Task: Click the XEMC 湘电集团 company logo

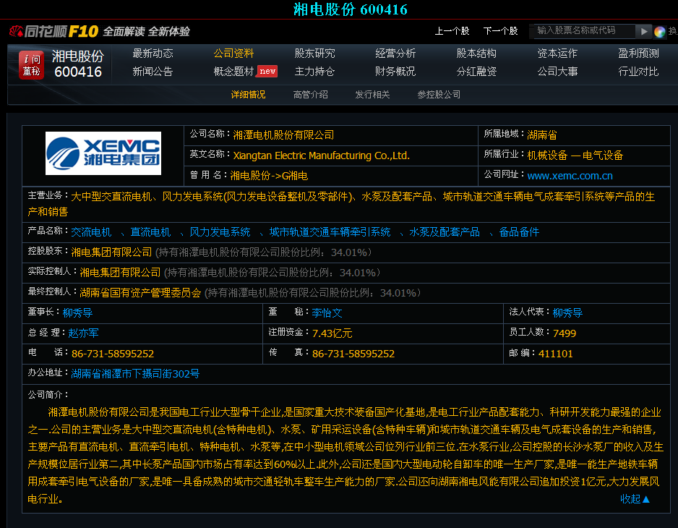Action: coord(103,153)
